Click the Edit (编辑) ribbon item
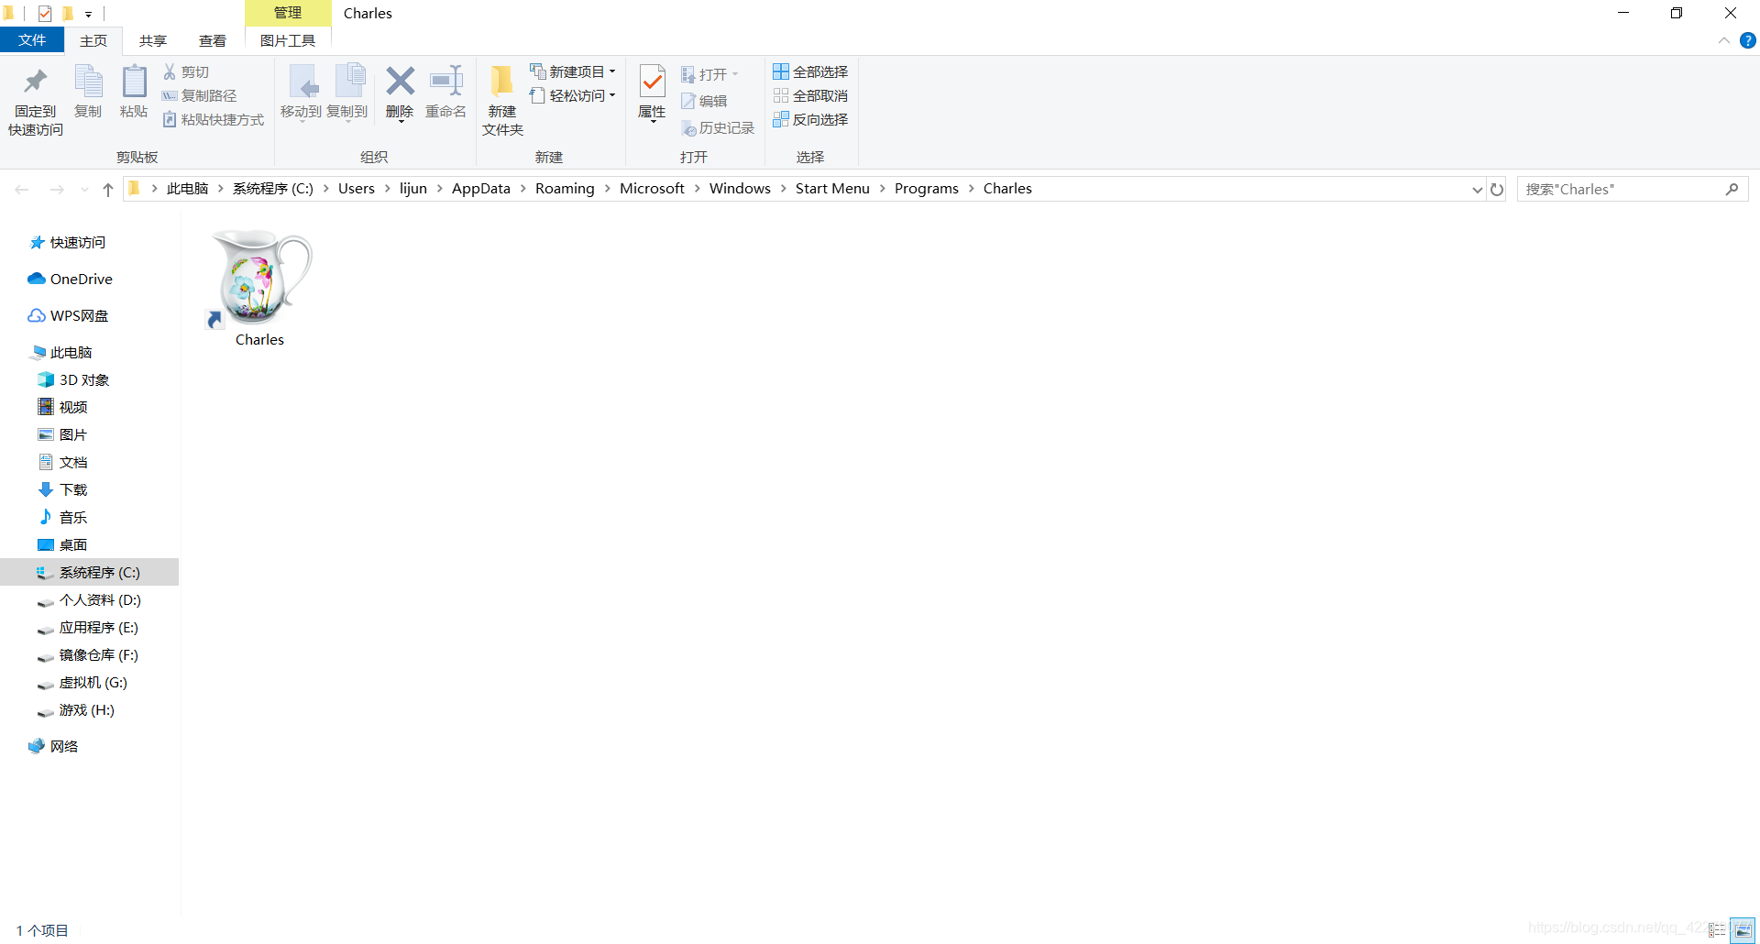This screenshot has height=944, width=1760. click(x=704, y=101)
